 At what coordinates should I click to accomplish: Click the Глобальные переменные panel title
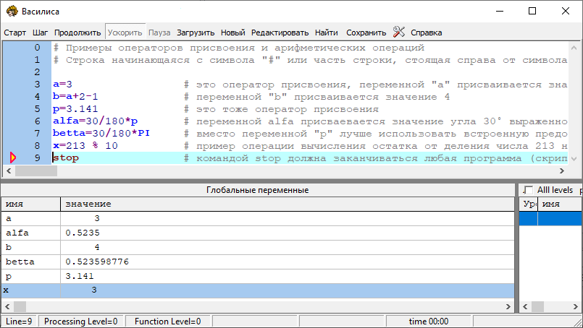tap(258, 190)
